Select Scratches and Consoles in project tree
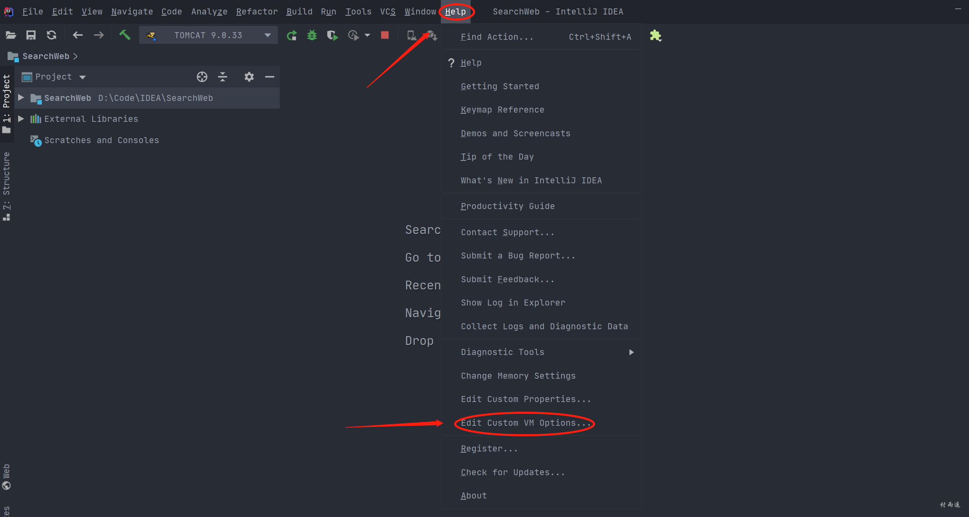Screen dimensions: 969x517 point(101,140)
